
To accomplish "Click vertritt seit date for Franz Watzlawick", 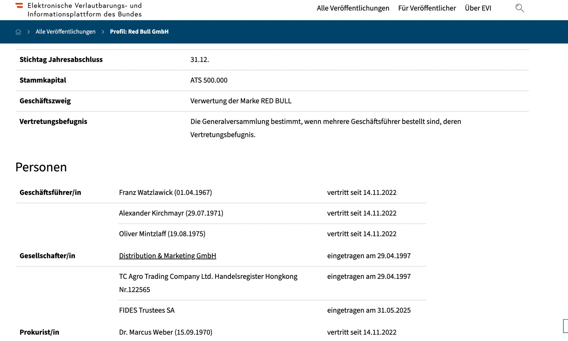I will click(362, 193).
